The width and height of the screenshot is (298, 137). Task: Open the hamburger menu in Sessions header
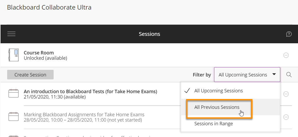[x=11, y=34]
